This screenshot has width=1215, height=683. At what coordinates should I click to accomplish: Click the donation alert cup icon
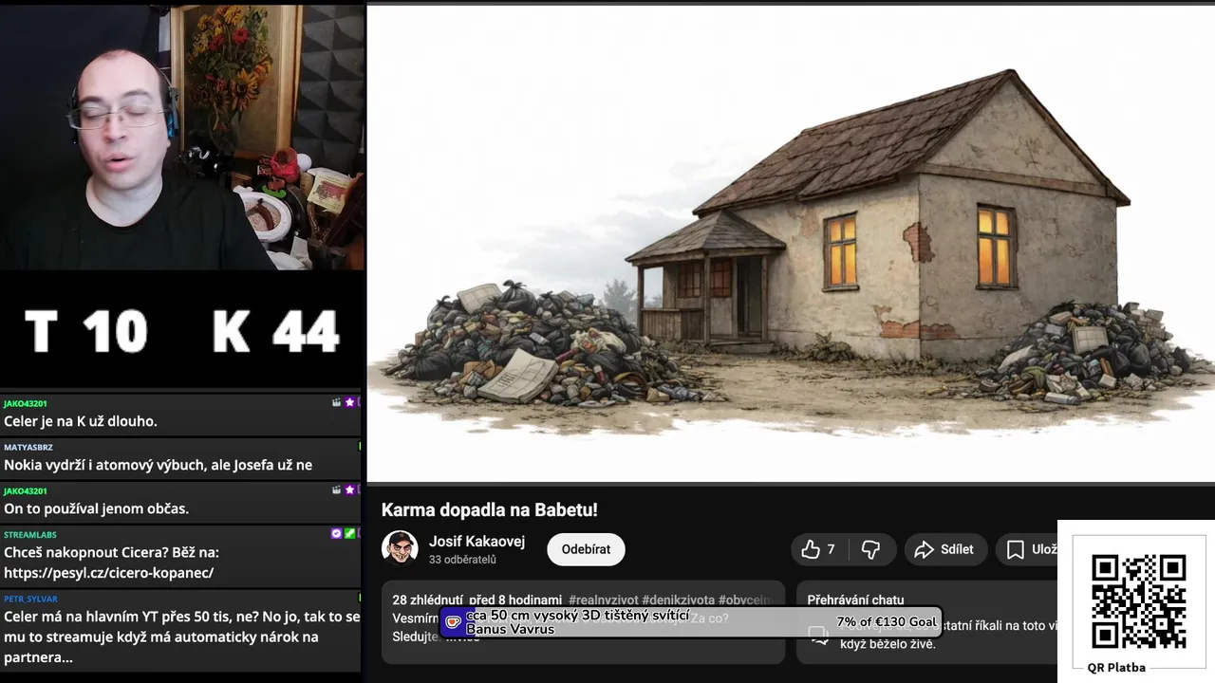pyautogui.click(x=454, y=622)
